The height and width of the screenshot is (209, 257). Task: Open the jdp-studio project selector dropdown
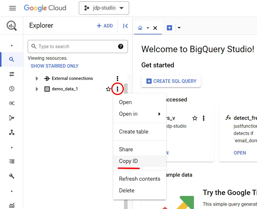[104, 8]
